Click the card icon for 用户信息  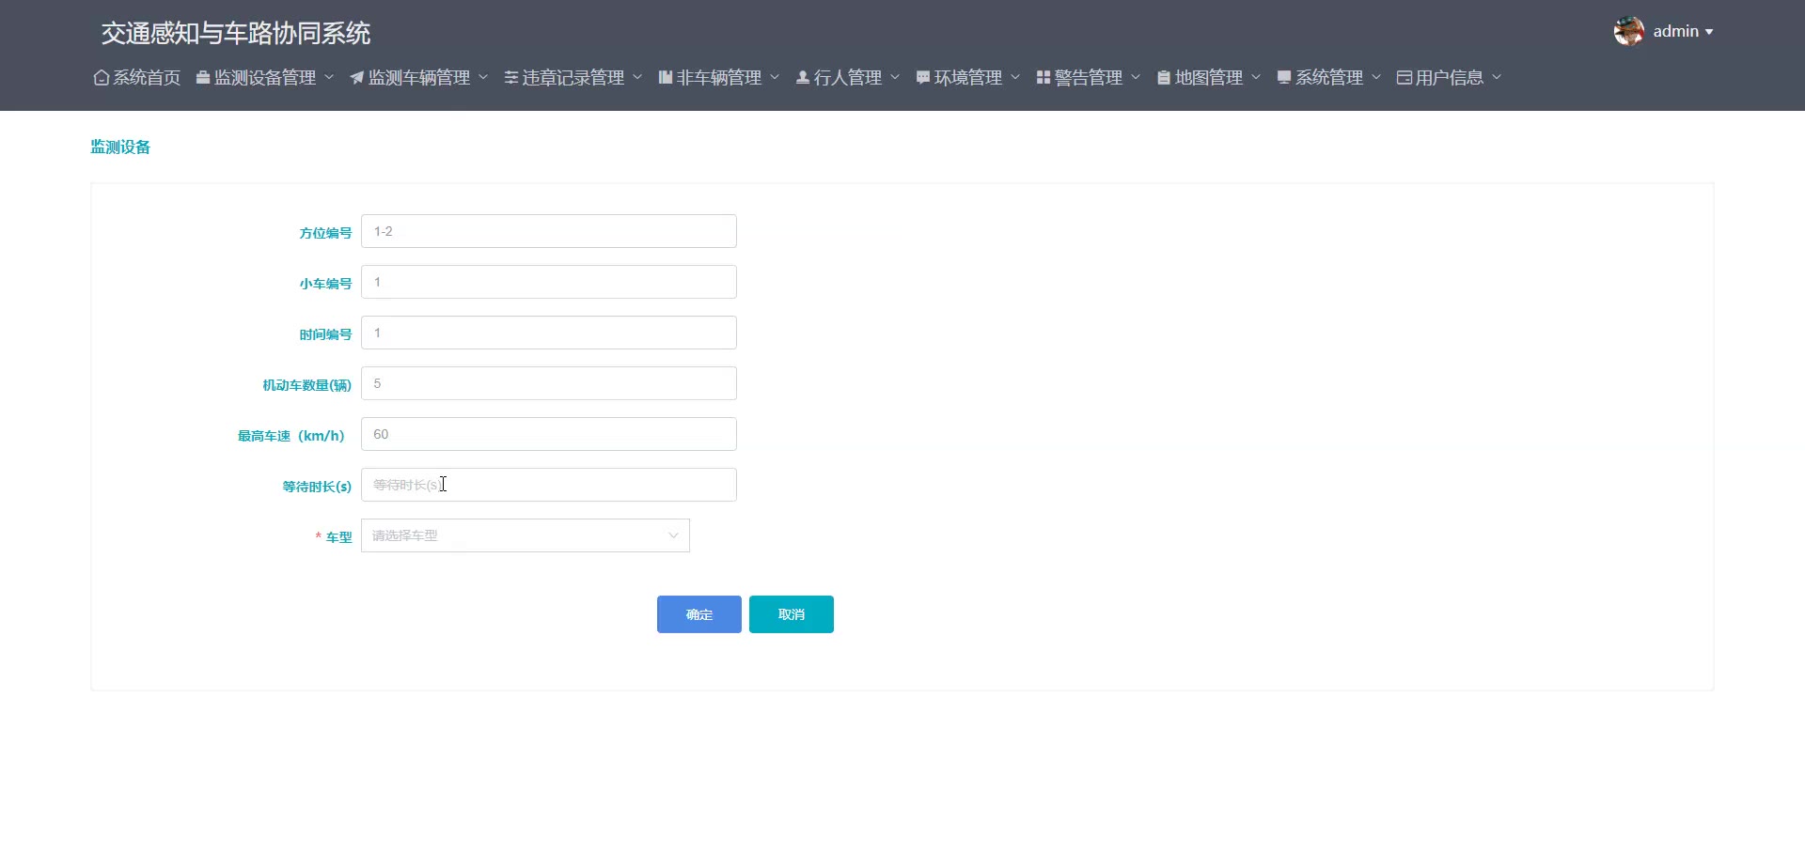[x=1405, y=78]
